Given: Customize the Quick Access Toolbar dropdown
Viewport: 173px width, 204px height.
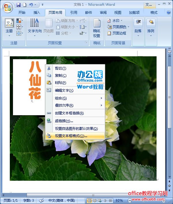Looking at the screenshot, I should (42, 5).
